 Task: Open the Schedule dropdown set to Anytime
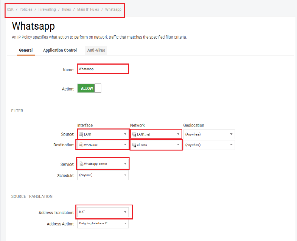pyautogui.click(x=103, y=175)
